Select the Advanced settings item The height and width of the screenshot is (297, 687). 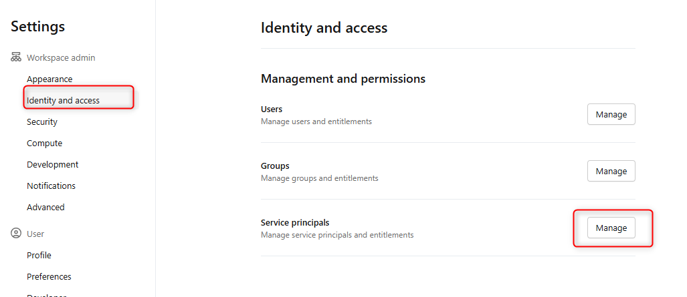point(45,208)
